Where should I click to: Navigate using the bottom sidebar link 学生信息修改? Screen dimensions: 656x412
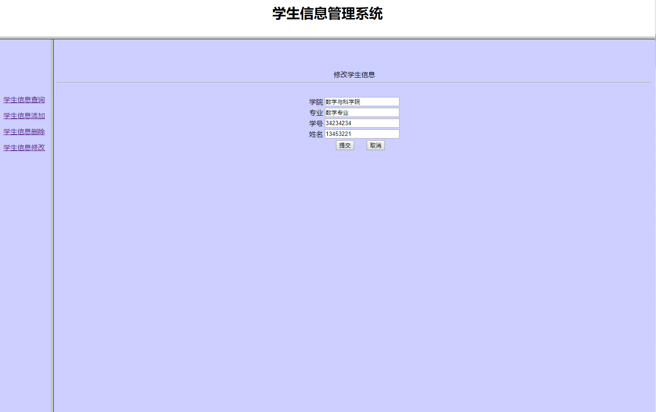pyautogui.click(x=24, y=147)
